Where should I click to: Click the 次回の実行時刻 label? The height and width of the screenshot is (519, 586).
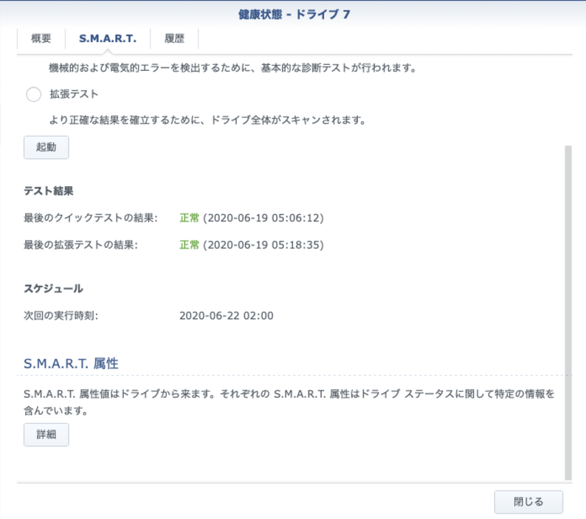pos(61,315)
